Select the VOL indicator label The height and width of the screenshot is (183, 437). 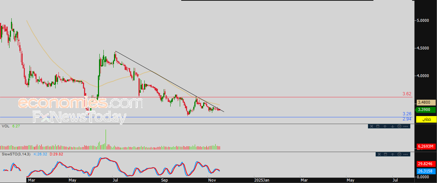tap(5, 126)
